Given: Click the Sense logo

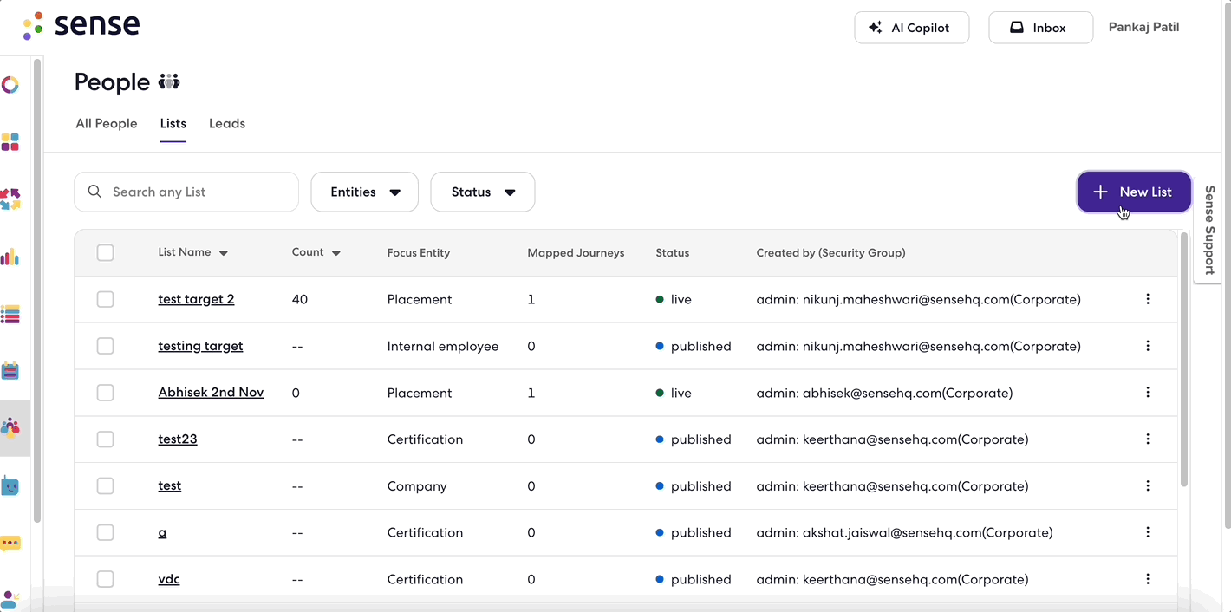Looking at the screenshot, I should coord(81,26).
